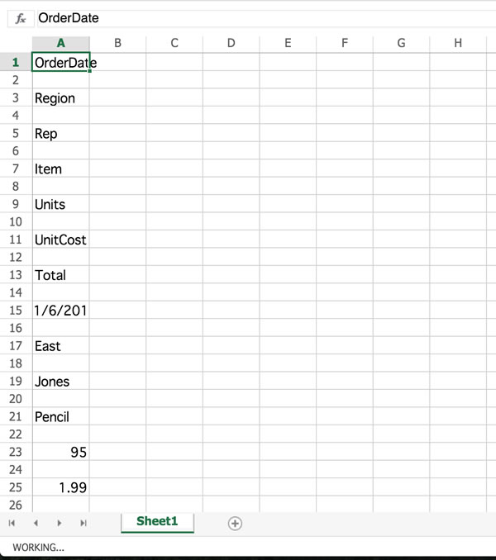Select the cell containing Pencil
496x560 pixels.
point(60,416)
